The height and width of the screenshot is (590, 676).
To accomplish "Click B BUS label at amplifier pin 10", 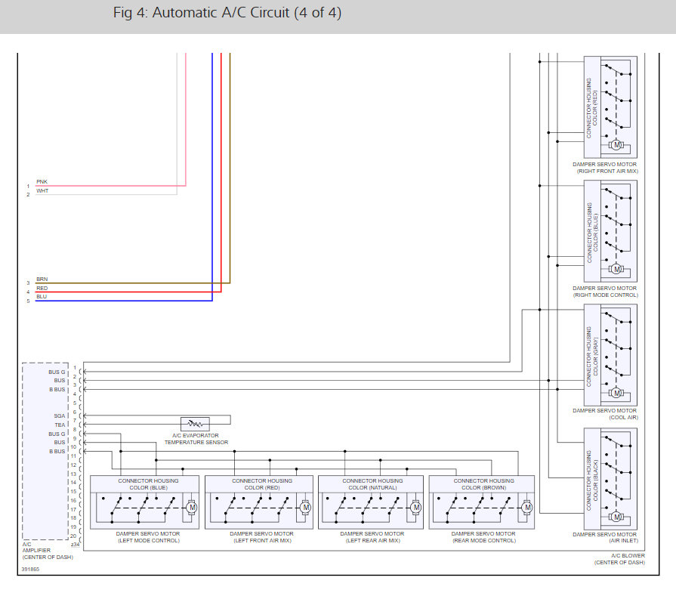I will 57,451.
